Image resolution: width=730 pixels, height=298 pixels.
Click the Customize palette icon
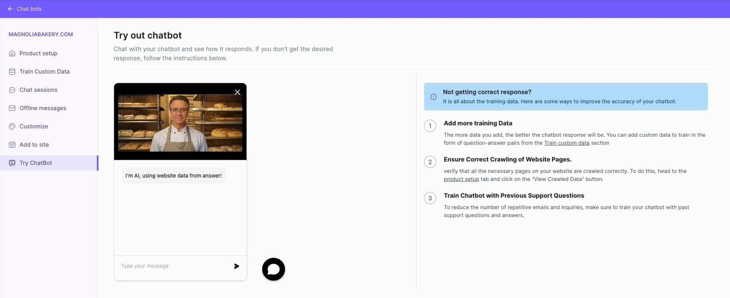12,126
